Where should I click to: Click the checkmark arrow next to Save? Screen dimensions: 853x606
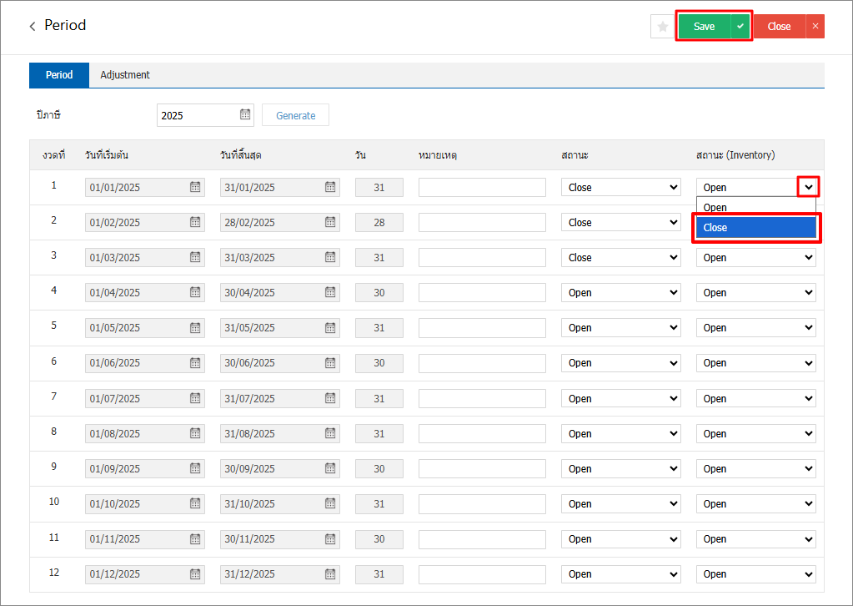(740, 27)
